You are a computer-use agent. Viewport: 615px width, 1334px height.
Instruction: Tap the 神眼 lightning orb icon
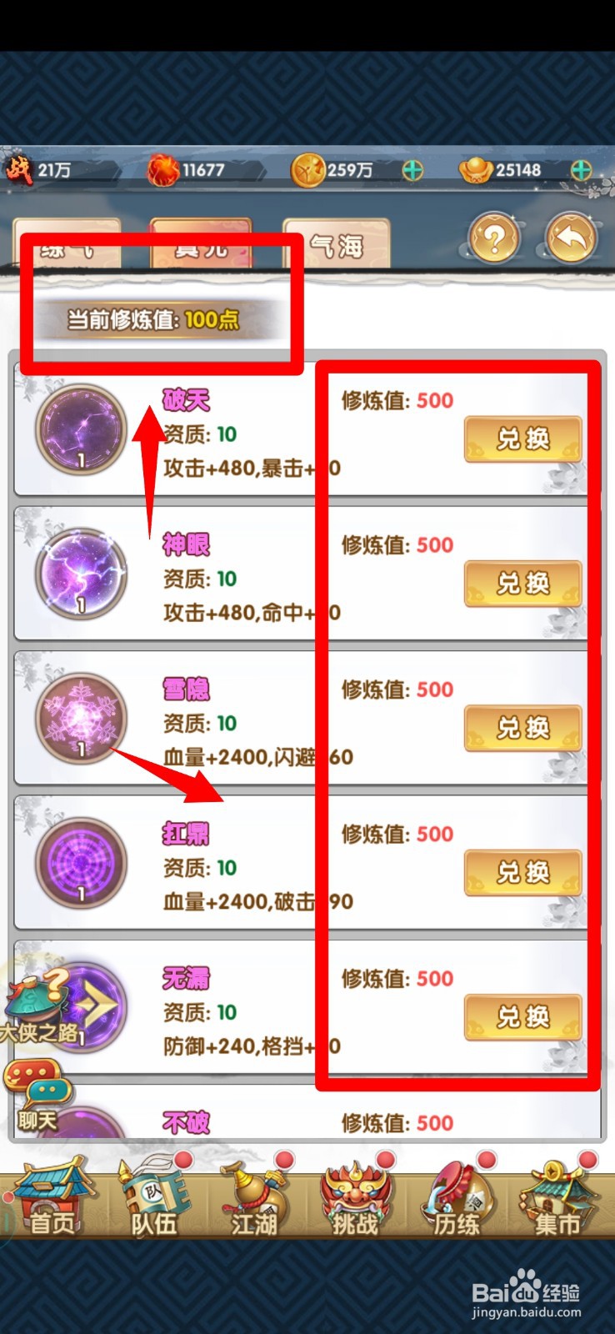(81, 574)
